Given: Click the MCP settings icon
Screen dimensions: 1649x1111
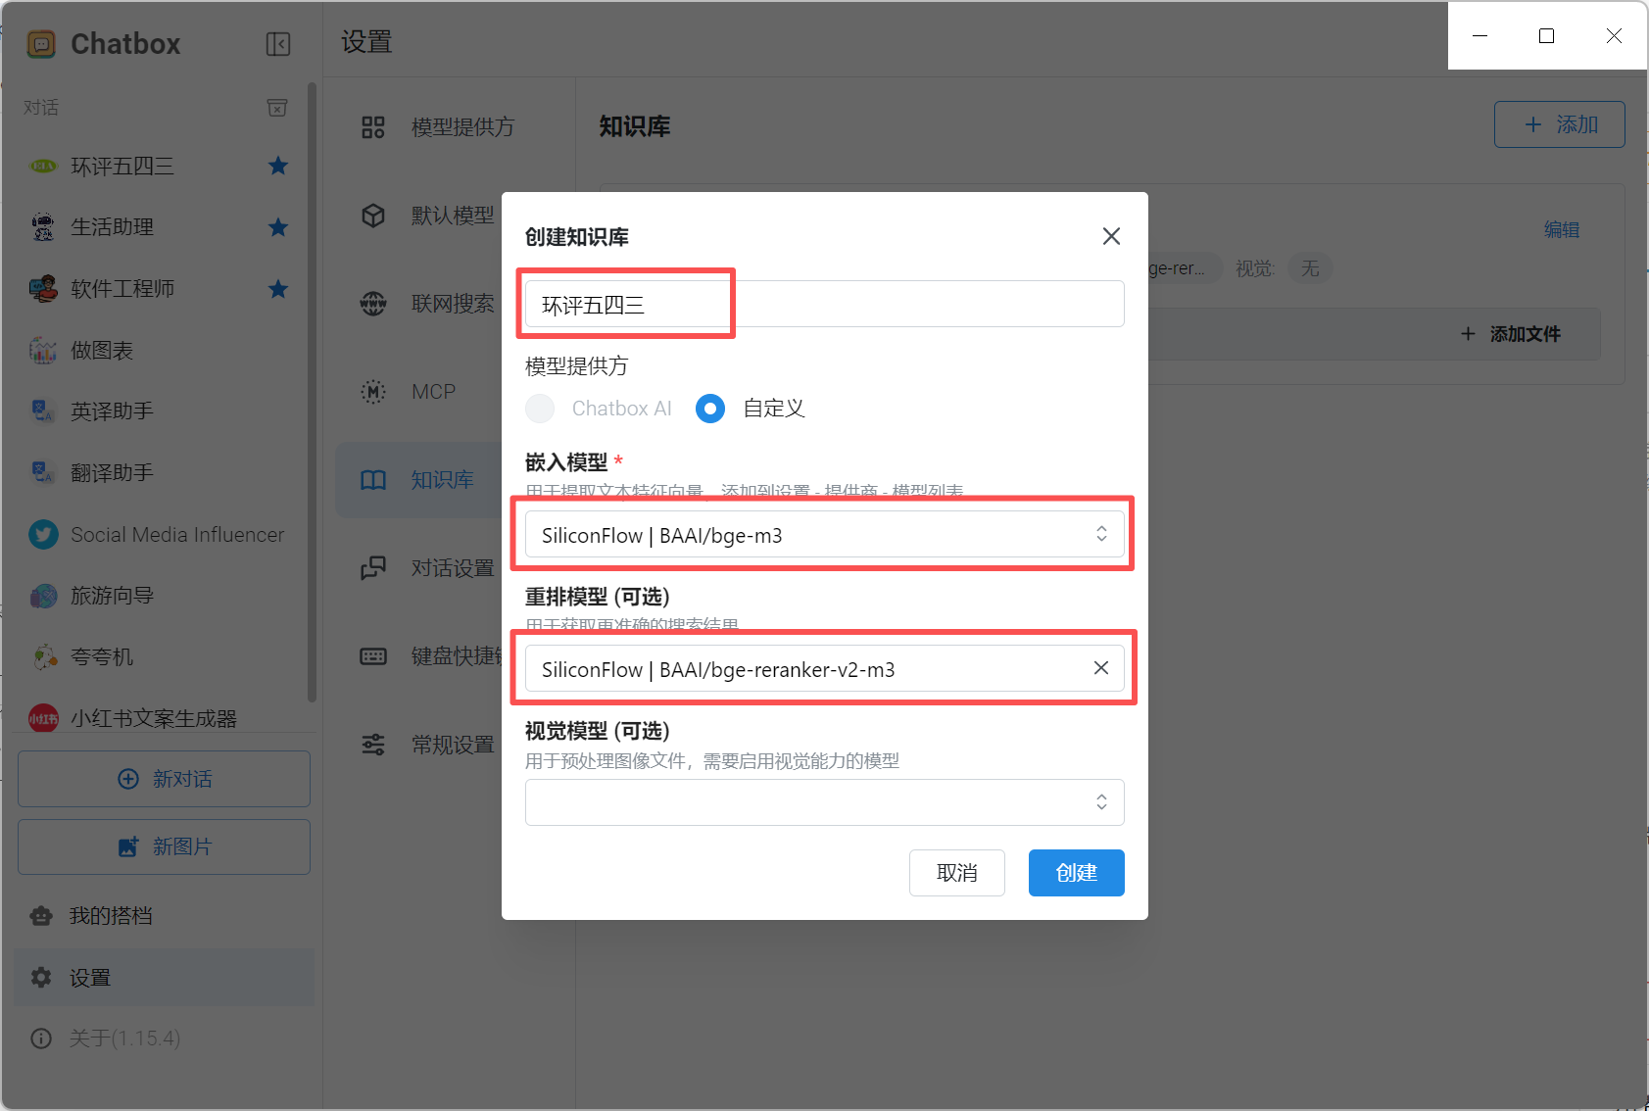Looking at the screenshot, I should pyautogui.click(x=373, y=392).
